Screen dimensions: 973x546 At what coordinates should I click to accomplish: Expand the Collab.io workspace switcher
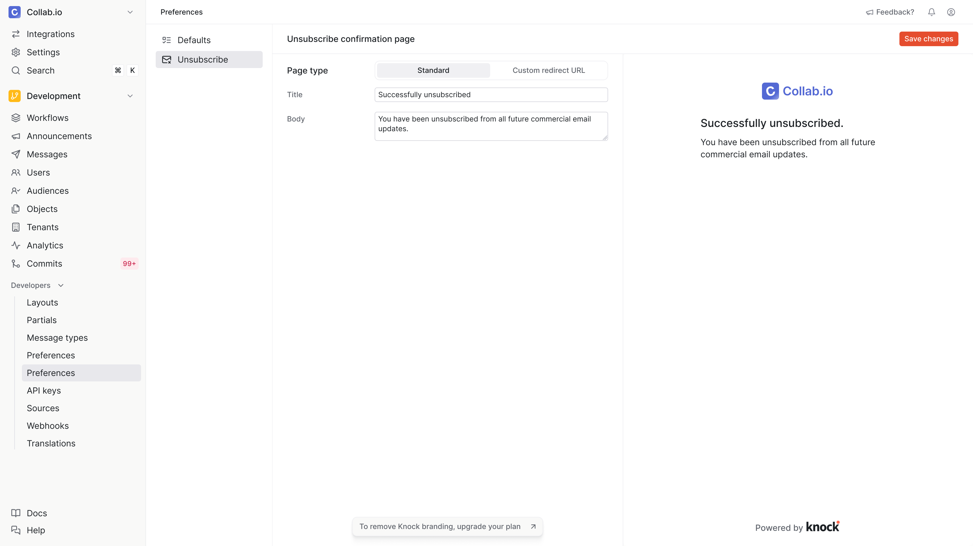(x=130, y=12)
